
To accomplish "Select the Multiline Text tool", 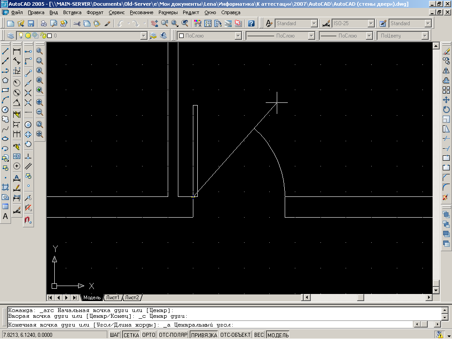I will 5,216.
